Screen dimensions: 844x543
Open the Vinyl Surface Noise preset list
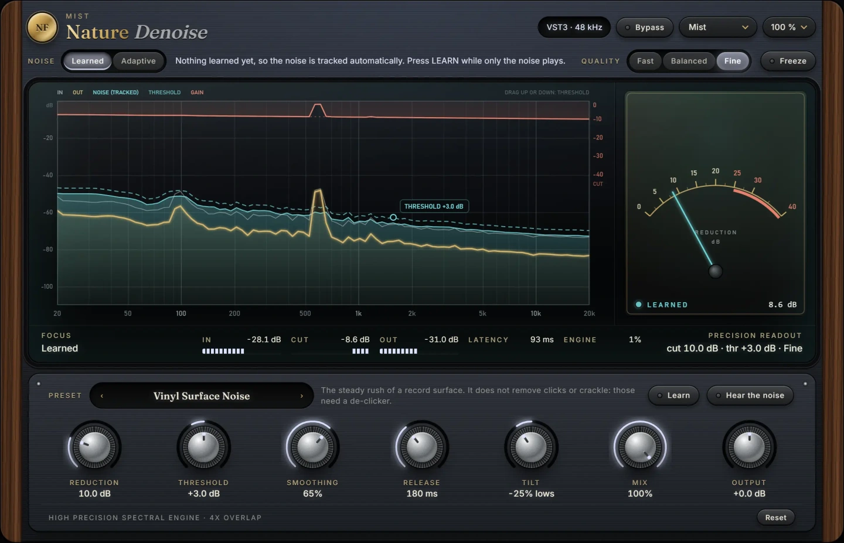(x=202, y=396)
